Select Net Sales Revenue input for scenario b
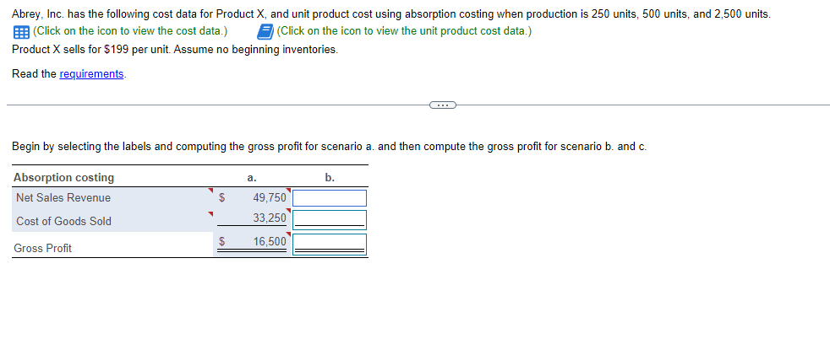The width and height of the screenshot is (830, 355). [x=330, y=198]
